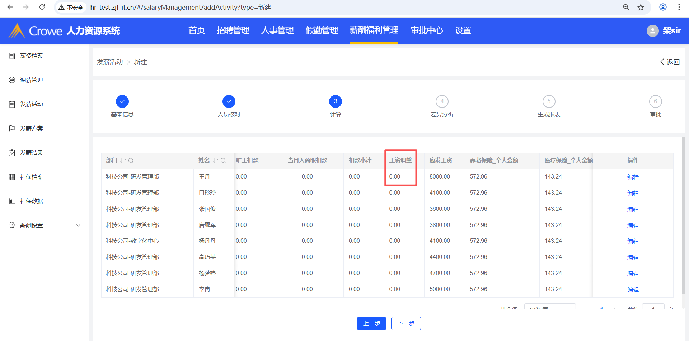Screen dimensions: 689x341
Task: Click the search icon in 姓名 column header
Action: (223, 161)
